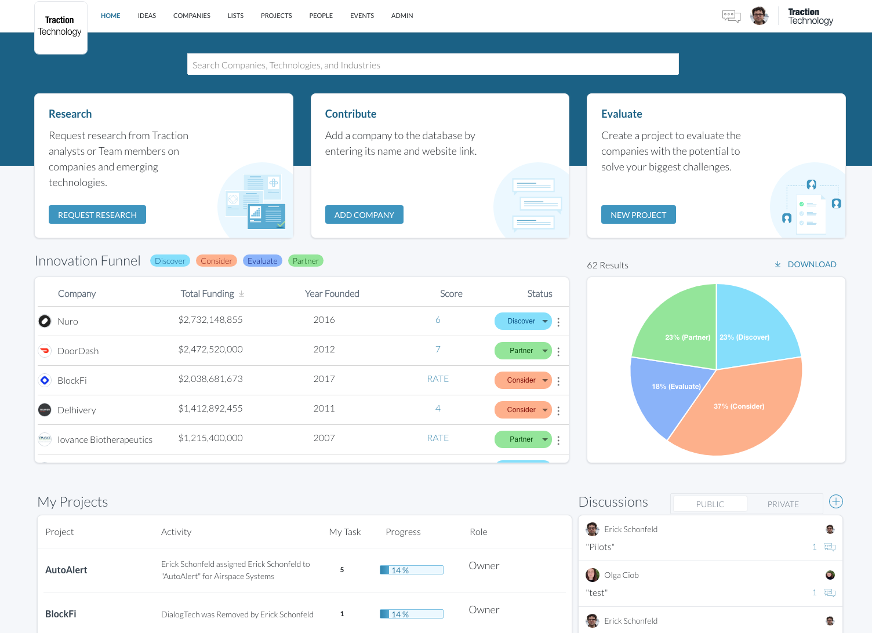Click the BlockFi project progress bar
The image size is (872, 633).
click(412, 614)
